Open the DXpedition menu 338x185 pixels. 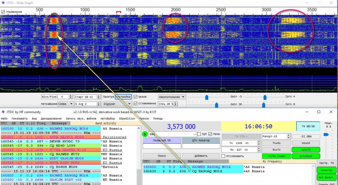[127, 119]
